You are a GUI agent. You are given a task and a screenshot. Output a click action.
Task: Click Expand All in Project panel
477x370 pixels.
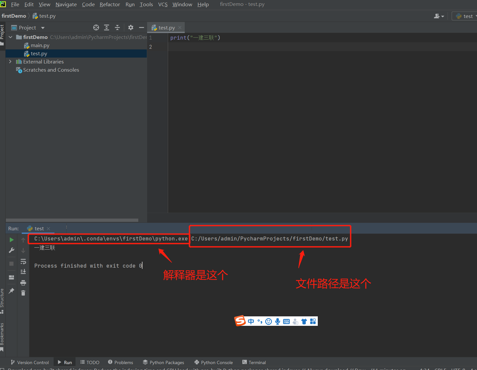pyautogui.click(x=107, y=27)
